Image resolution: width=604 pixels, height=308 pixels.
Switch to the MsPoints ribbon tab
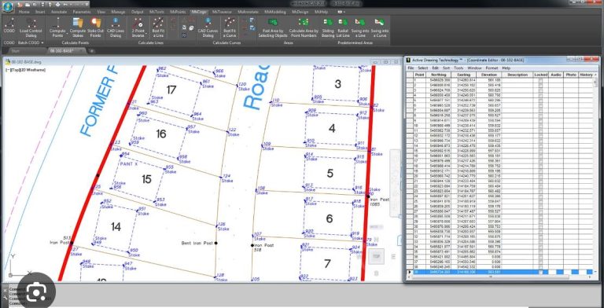[x=178, y=12]
